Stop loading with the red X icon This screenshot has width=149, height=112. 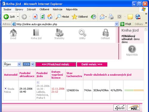point(35,17)
